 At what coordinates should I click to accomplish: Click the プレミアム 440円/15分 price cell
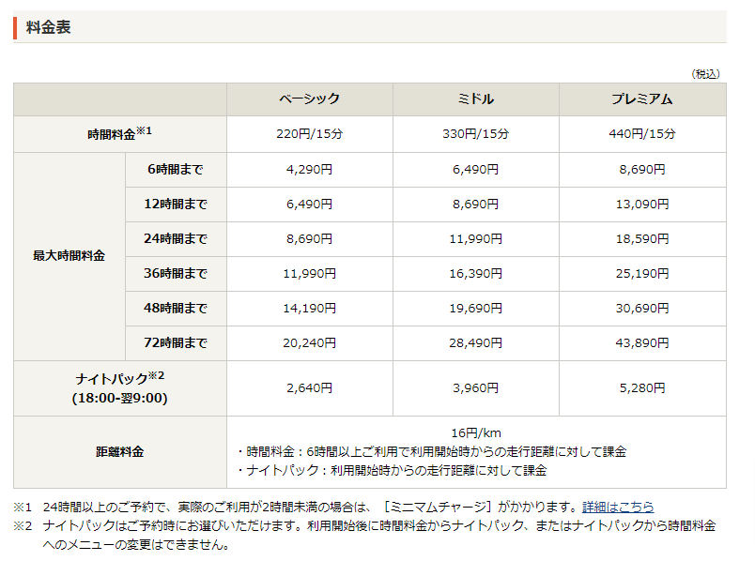point(642,134)
